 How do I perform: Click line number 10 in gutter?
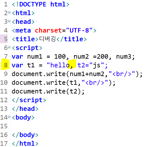(x=4, y=83)
